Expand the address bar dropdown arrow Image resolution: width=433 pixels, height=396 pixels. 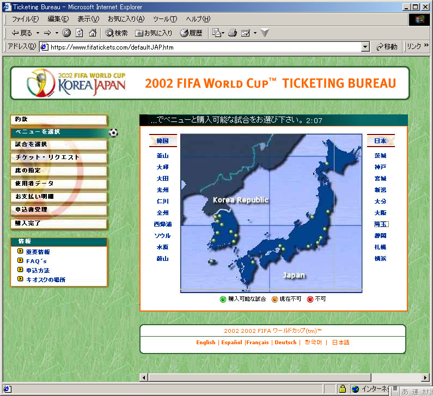[365, 47]
